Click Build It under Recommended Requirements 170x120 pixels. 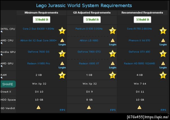pos(142,20)
